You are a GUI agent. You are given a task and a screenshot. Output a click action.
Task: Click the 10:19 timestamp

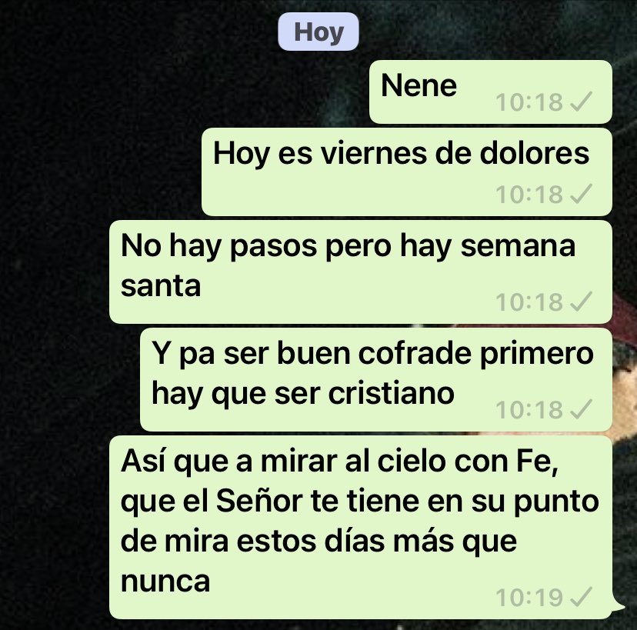click(529, 598)
